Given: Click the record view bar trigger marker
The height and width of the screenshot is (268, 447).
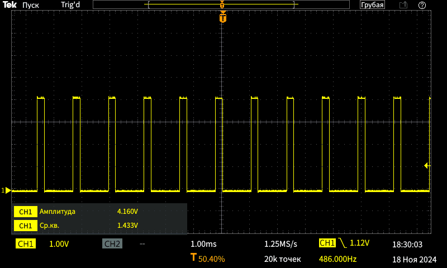Looking at the screenshot, I should pos(222,4).
